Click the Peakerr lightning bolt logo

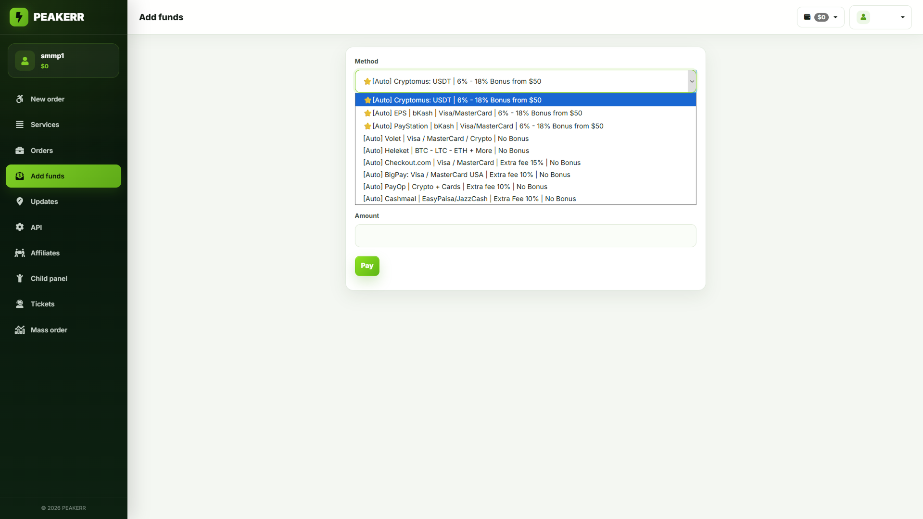click(x=19, y=17)
